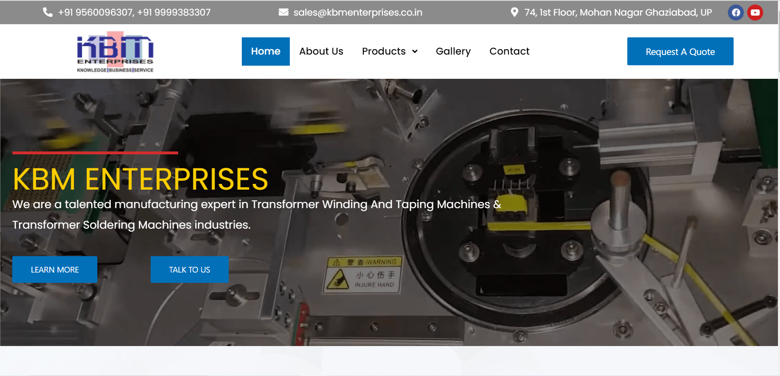Open the Contact page
The height and width of the screenshot is (376, 780).
[509, 51]
